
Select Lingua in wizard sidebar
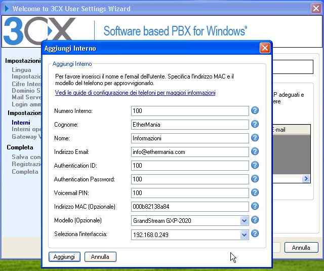point(21,70)
